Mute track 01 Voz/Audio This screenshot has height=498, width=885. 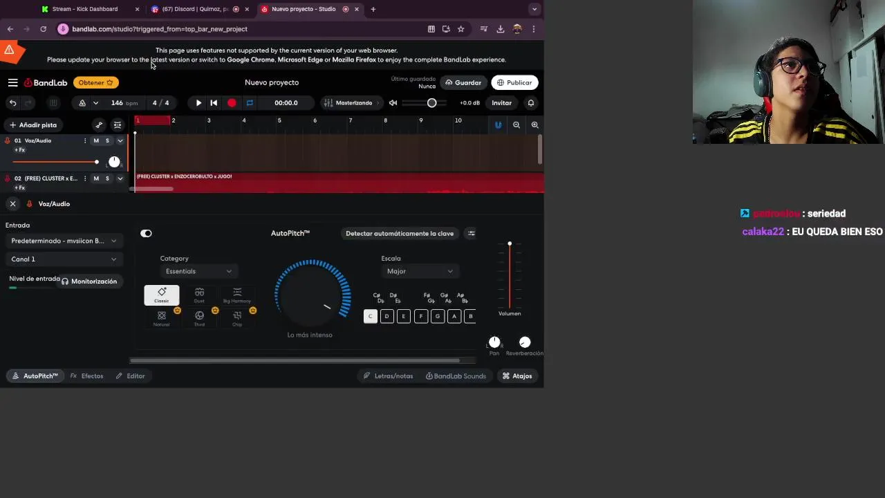click(x=96, y=141)
